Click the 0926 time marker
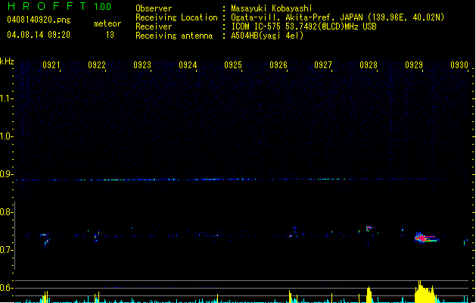The width and height of the screenshot is (476, 303). (x=278, y=65)
